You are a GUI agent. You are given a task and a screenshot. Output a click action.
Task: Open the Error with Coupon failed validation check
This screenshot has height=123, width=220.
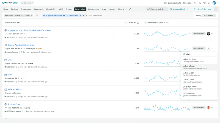point(10,60)
